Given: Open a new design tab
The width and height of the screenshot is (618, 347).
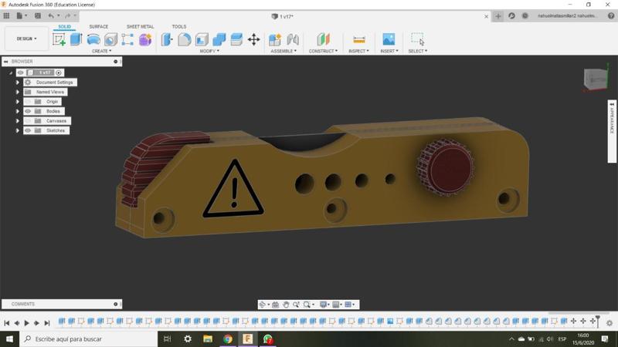Looking at the screenshot, I should (498, 16).
